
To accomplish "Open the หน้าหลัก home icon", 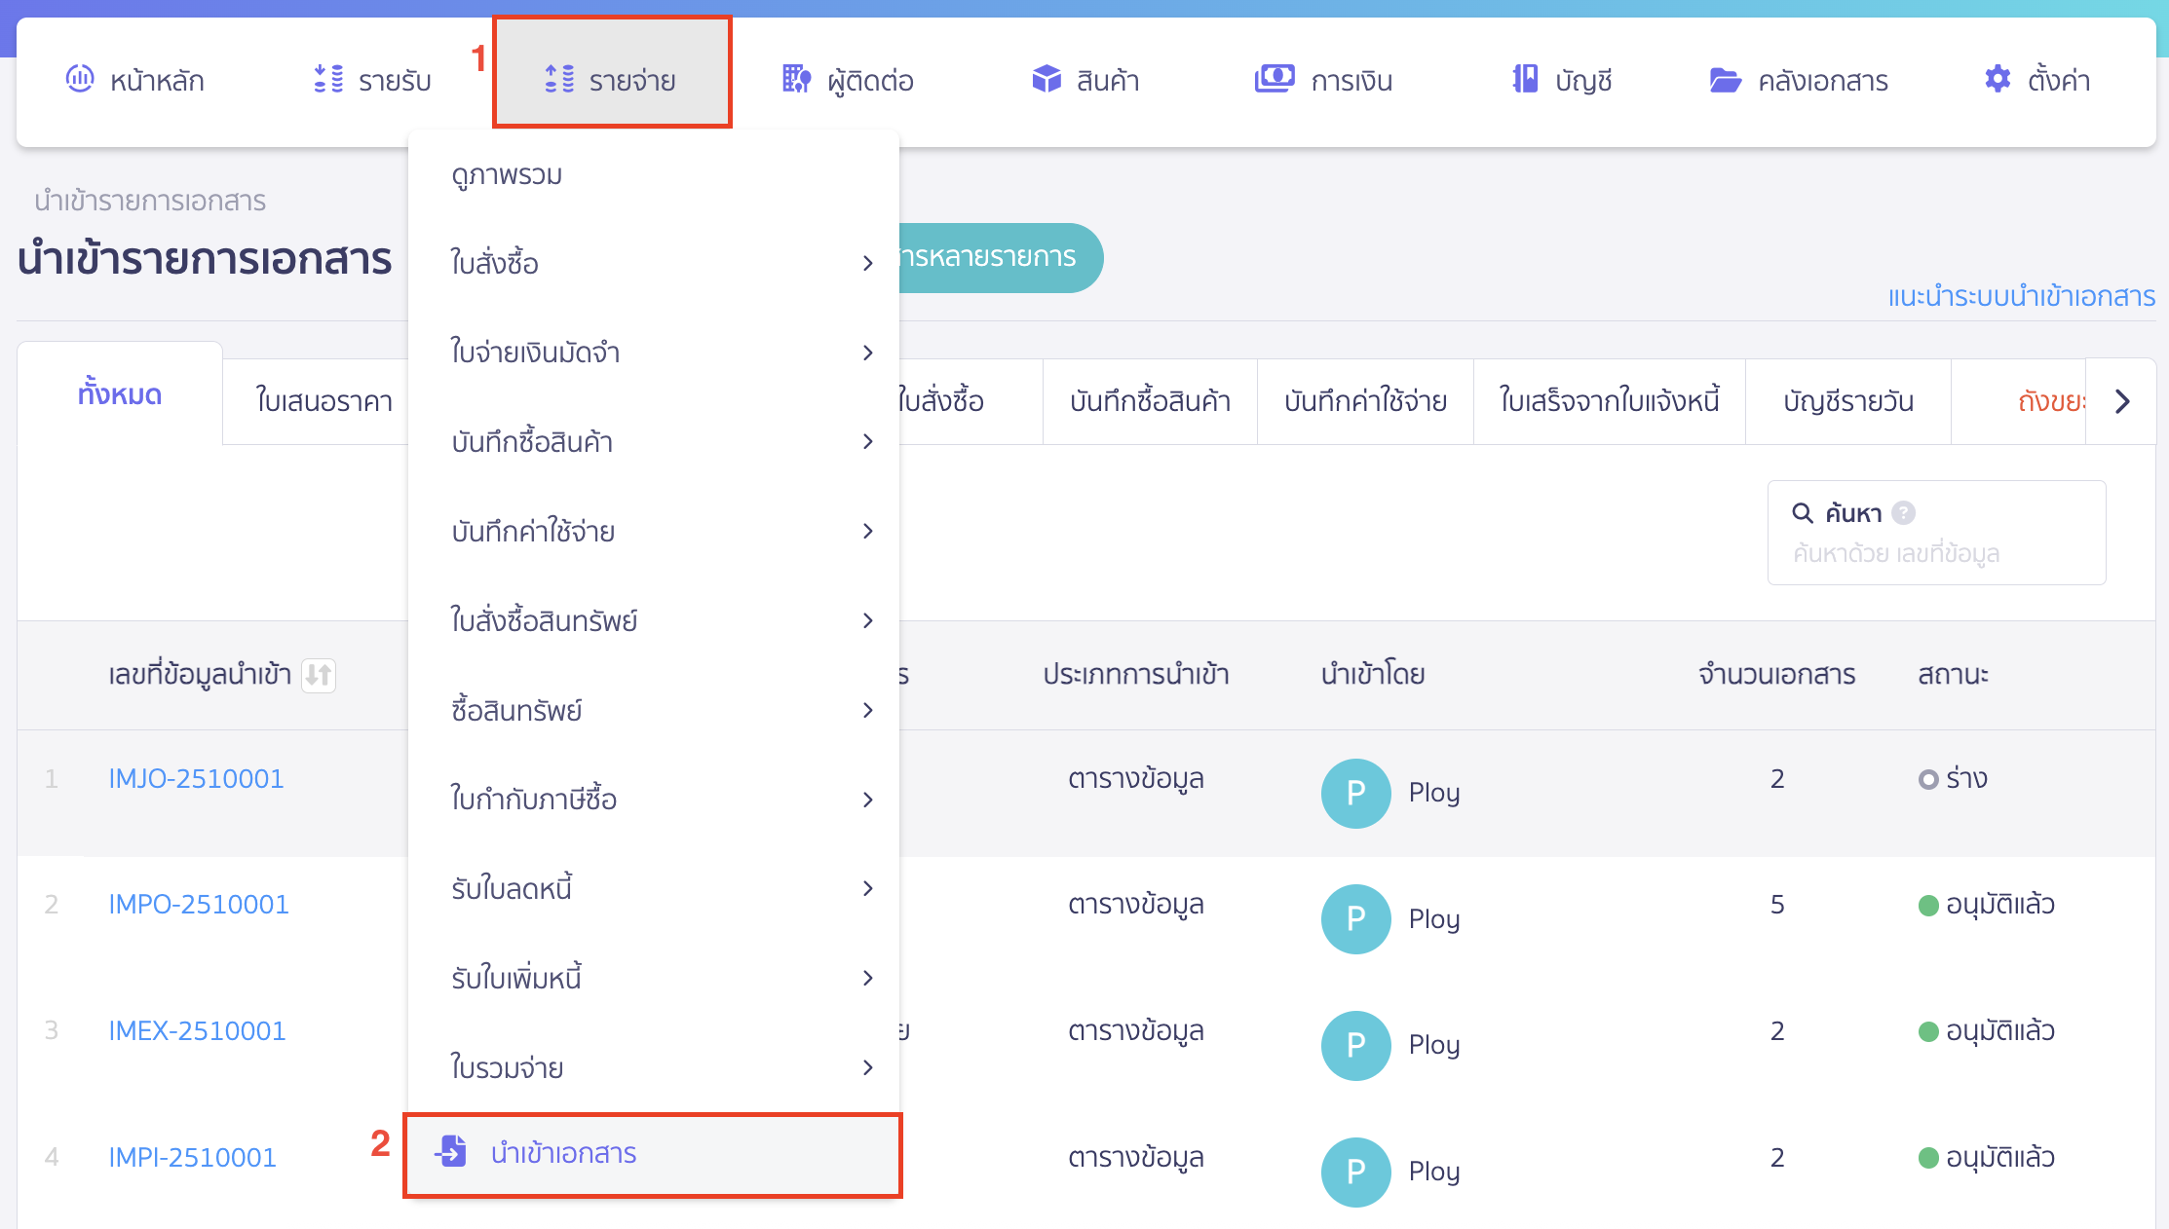I will tap(81, 80).
